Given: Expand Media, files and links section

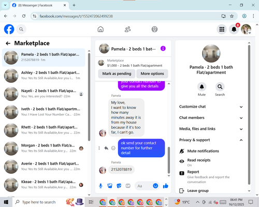Looking at the screenshot, I should 211,129.
